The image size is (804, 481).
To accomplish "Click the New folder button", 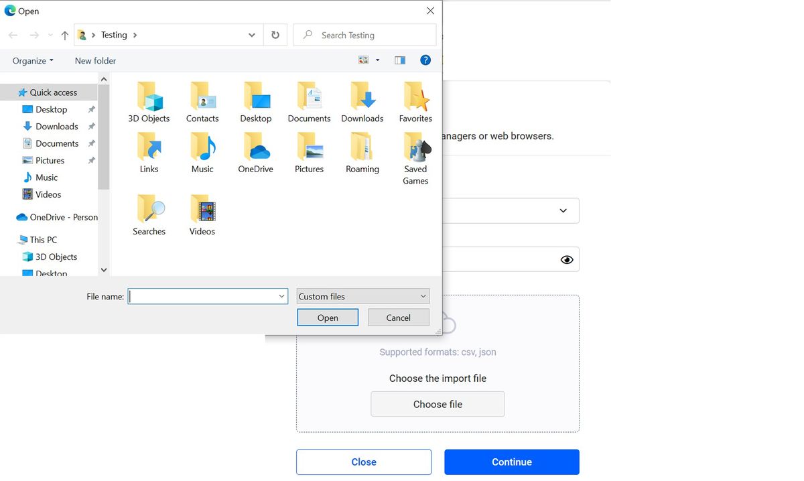I will pyautogui.click(x=95, y=60).
